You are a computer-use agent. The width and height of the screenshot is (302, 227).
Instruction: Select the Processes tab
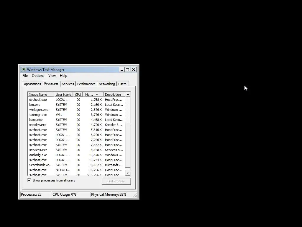pos(51,83)
